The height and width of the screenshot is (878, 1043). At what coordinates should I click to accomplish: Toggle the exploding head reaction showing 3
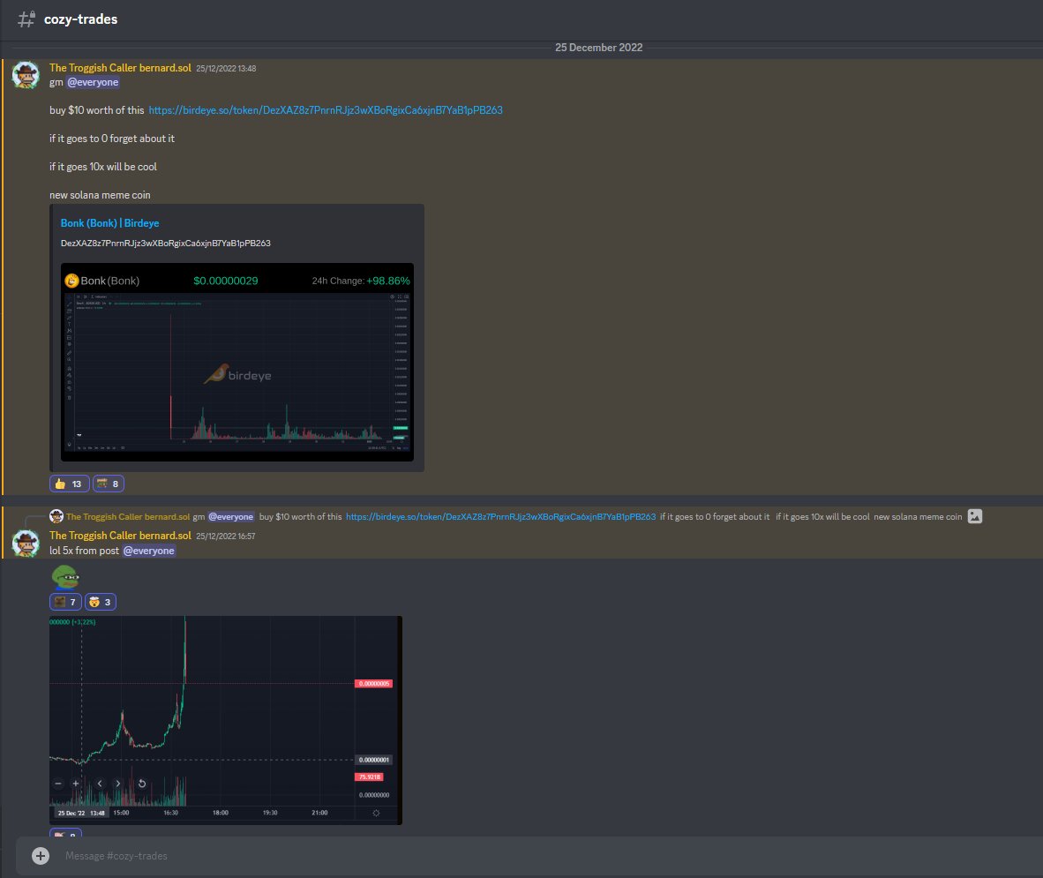[x=101, y=602]
